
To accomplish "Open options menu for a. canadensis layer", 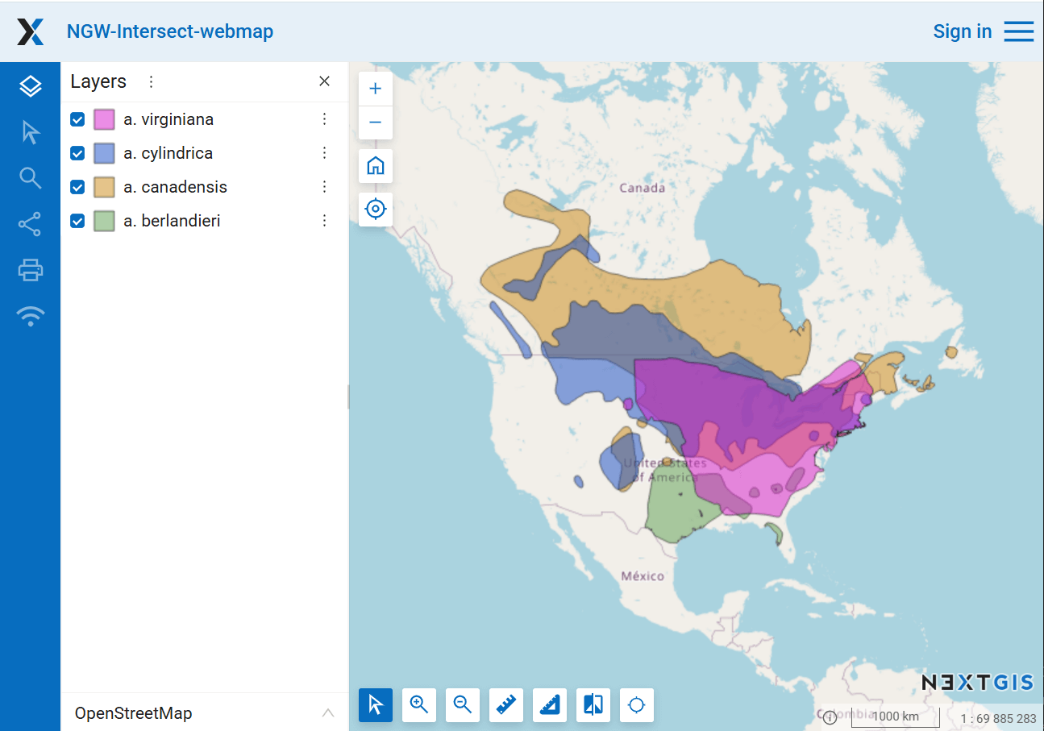I will pos(325,187).
